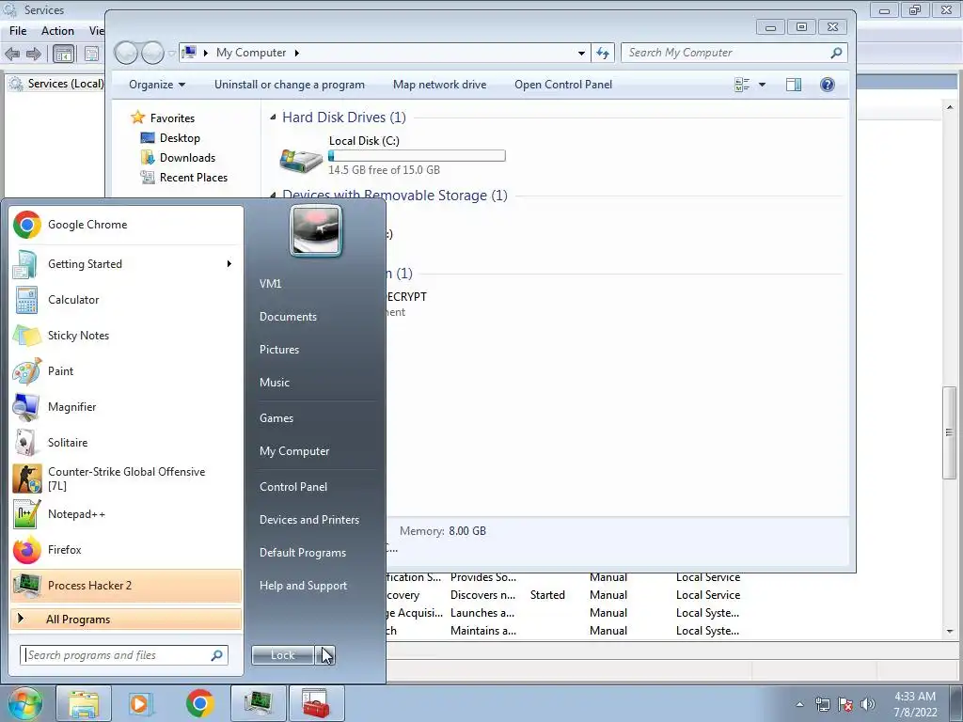Open Magnifier from Start menu
Screen dimensions: 963x722
click(x=126, y=406)
